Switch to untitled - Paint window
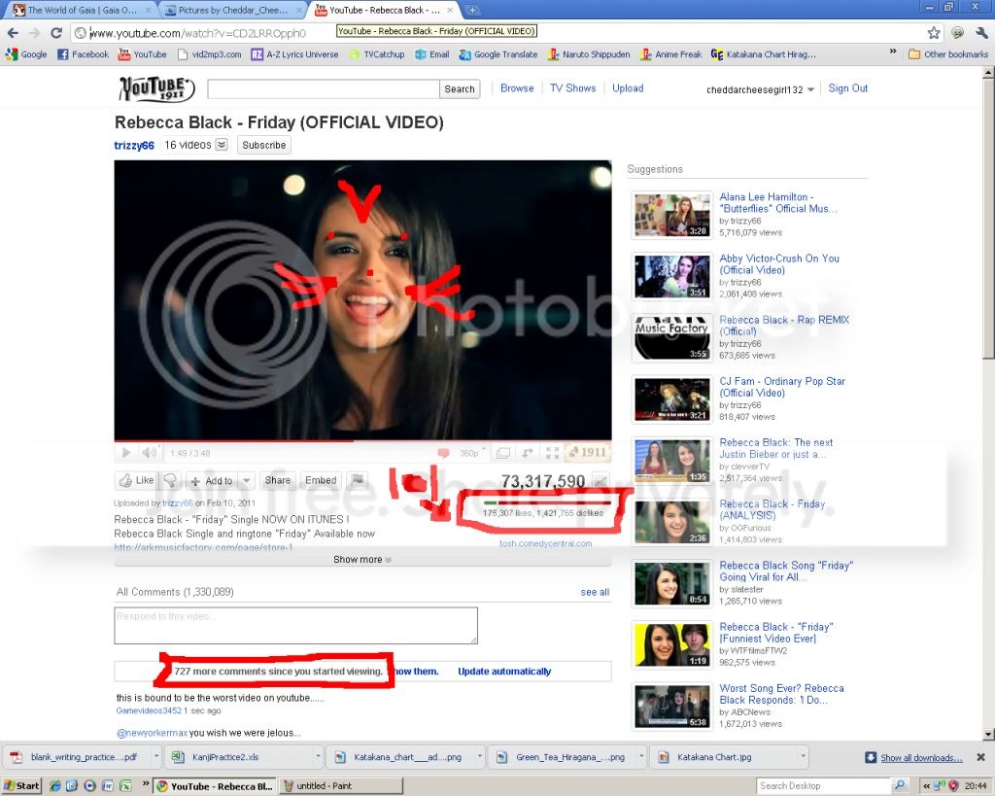 tap(341, 786)
